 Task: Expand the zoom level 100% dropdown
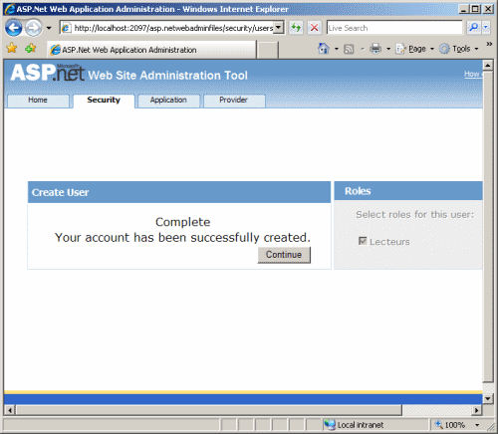tap(477, 425)
